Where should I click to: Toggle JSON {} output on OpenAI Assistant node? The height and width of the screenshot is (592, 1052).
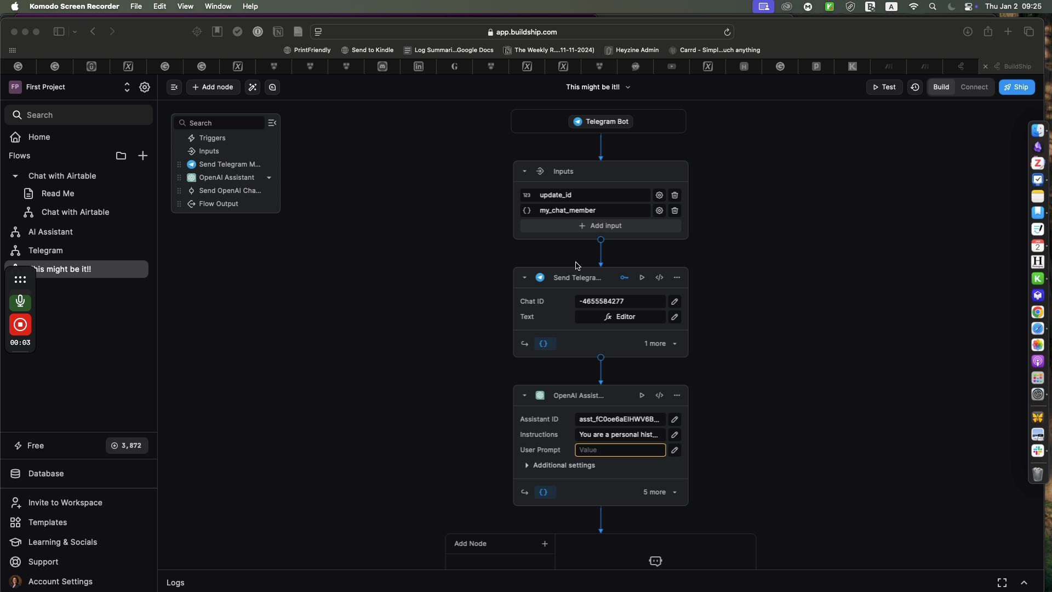pyautogui.click(x=545, y=492)
